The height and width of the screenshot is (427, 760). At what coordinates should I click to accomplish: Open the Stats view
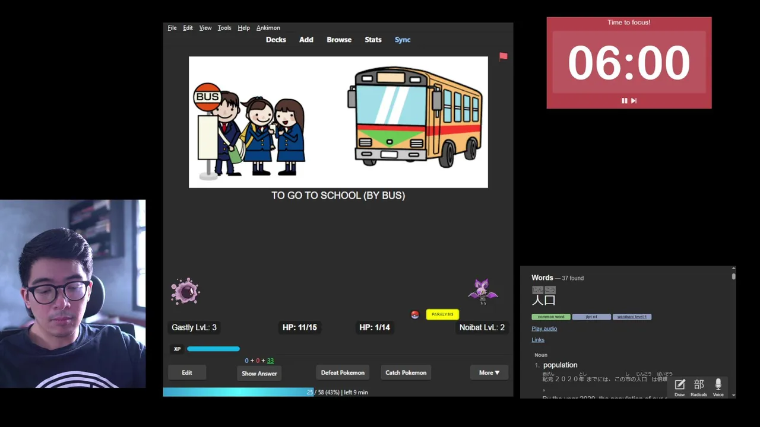click(373, 40)
